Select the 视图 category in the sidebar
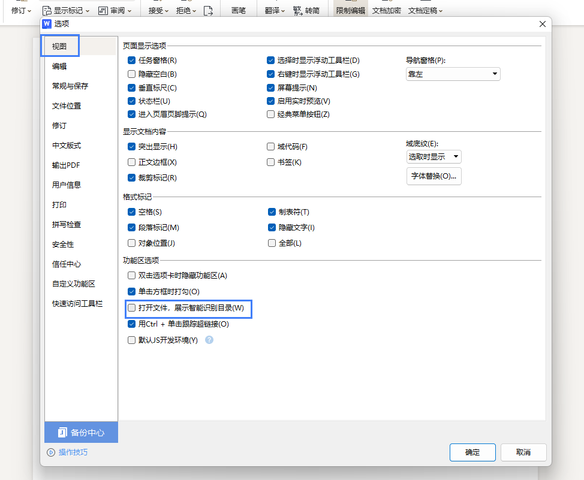The image size is (584, 480). [59, 46]
